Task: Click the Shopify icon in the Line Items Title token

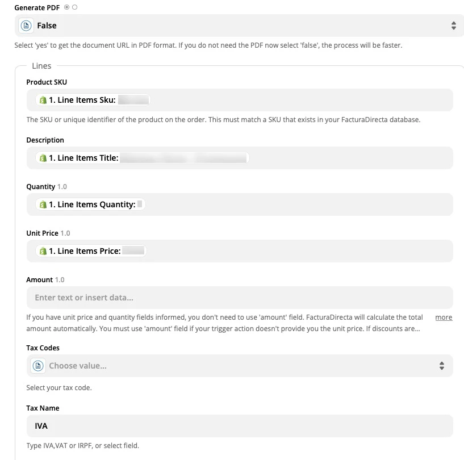Action: pyautogui.click(x=43, y=157)
